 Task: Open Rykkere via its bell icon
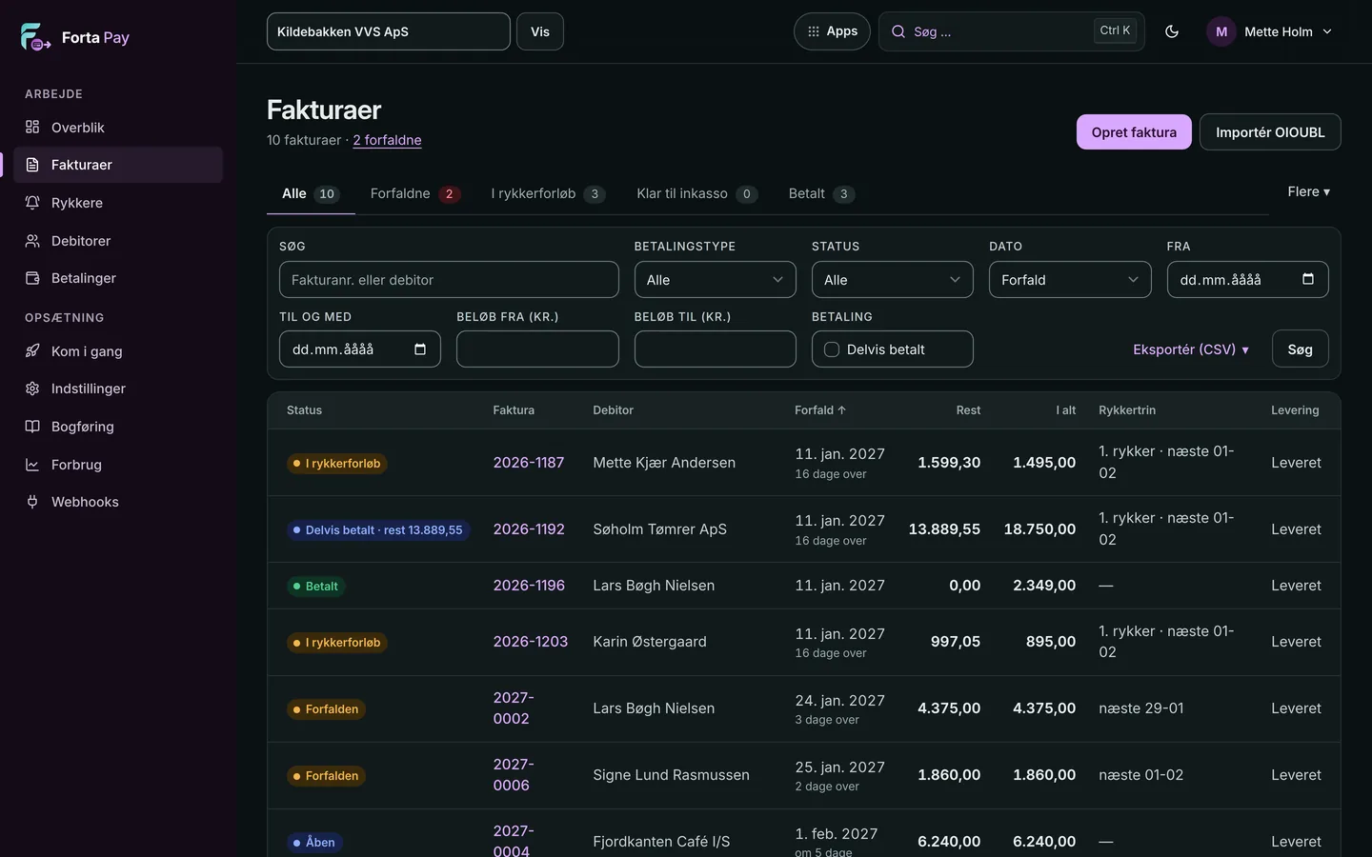pos(32,203)
